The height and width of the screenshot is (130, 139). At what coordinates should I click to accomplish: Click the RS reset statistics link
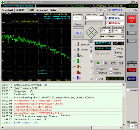[90, 42]
